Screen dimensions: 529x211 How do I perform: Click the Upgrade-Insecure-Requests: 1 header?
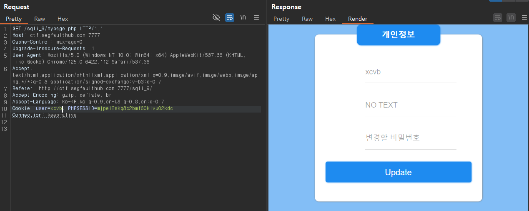[53, 49]
